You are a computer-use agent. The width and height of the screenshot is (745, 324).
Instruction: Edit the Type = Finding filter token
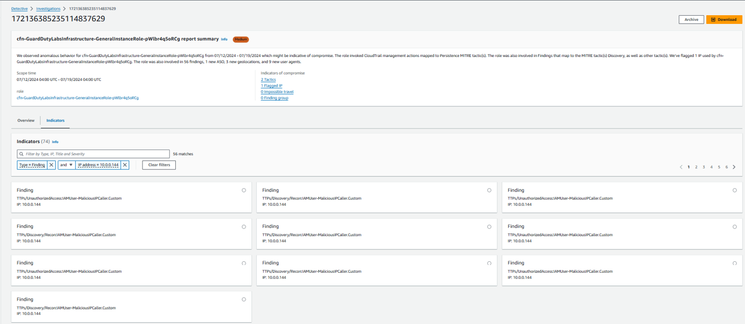pos(32,165)
